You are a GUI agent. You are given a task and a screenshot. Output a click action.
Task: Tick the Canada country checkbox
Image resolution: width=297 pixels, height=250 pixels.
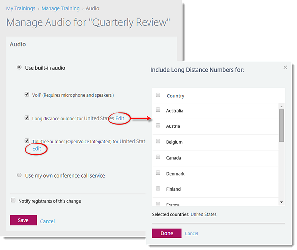[158, 158]
